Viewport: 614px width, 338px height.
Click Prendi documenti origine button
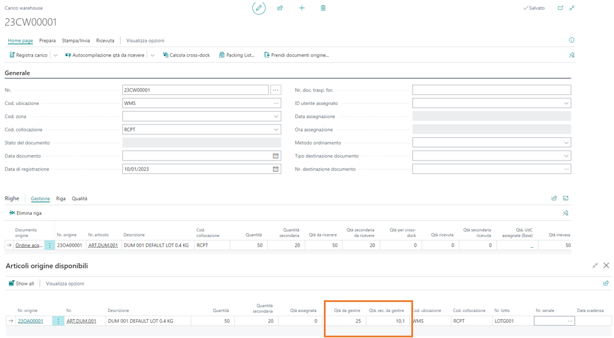(x=297, y=55)
